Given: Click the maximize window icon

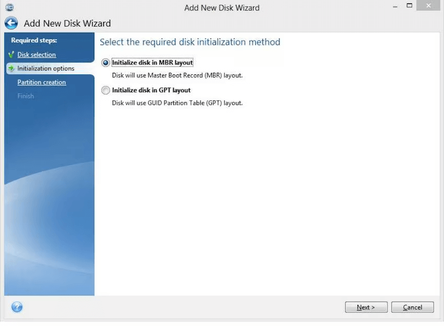Looking at the screenshot, I should pyautogui.click(x=409, y=6).
